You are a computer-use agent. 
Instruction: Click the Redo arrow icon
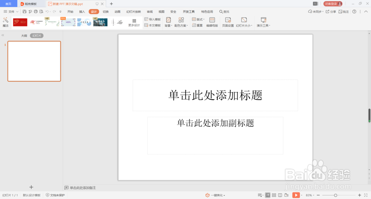(x=54, y=12)
